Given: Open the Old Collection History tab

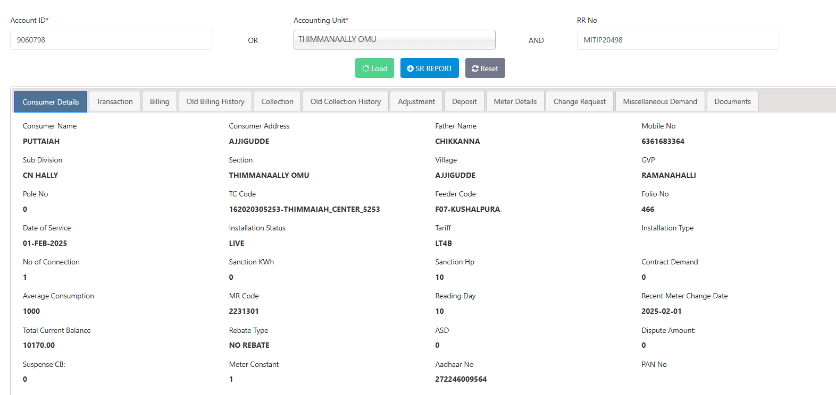Looking at the screenshot, I should point(346,101).
